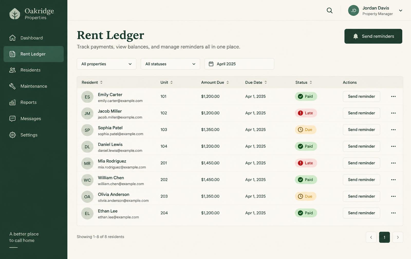
Task: Click the WC avatar for William Chen
Action: 87,180
